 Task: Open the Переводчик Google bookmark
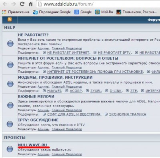point(52,12)
